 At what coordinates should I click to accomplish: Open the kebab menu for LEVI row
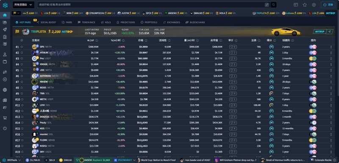click(331, 105)
